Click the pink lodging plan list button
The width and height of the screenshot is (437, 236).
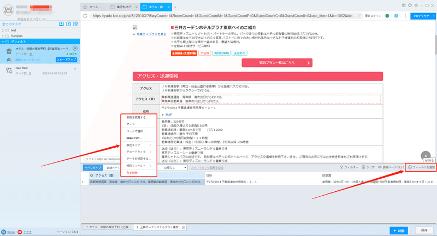277,63
